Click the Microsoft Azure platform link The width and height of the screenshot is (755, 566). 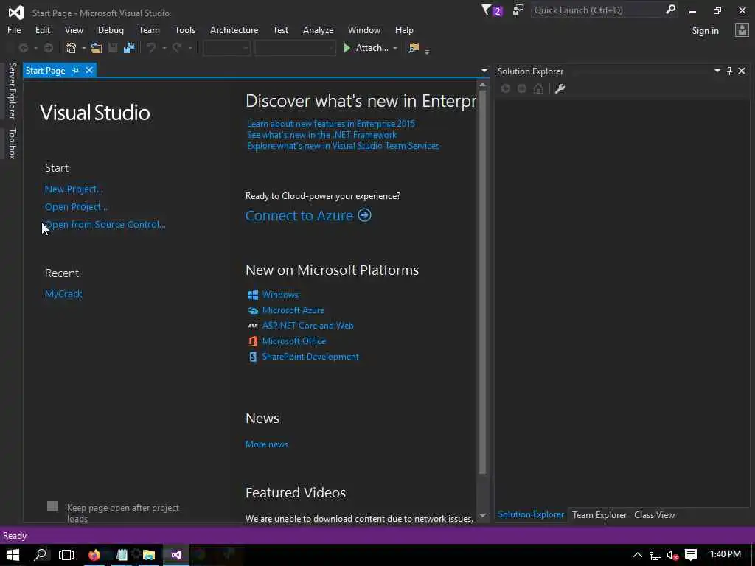tap(293, 310)
